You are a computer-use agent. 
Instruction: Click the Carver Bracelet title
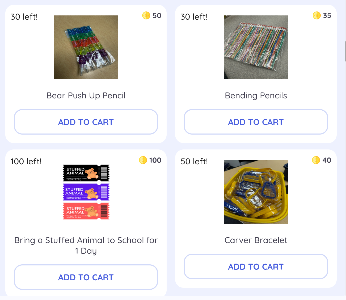pos(256,240)
